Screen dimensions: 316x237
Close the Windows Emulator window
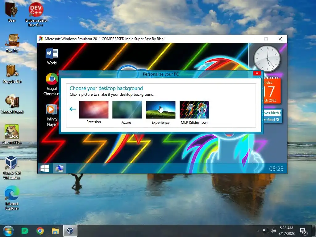click(280, 39)
